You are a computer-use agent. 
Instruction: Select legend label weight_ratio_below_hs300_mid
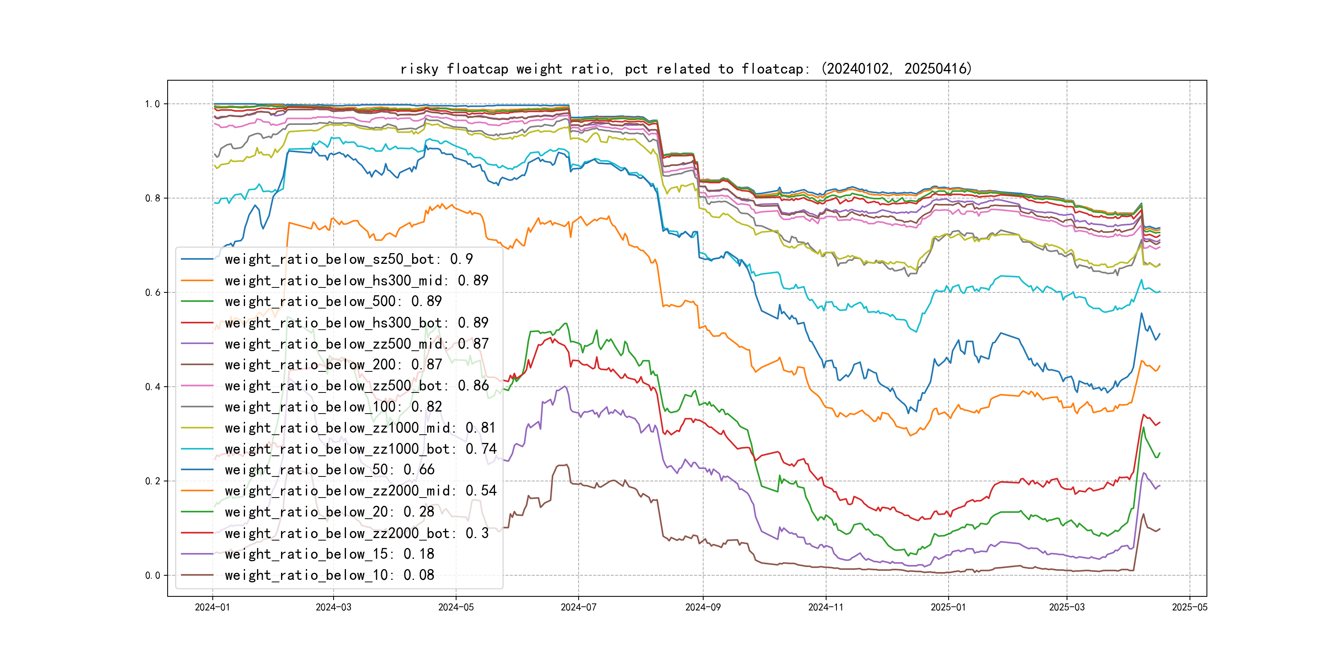coord(356,280)
